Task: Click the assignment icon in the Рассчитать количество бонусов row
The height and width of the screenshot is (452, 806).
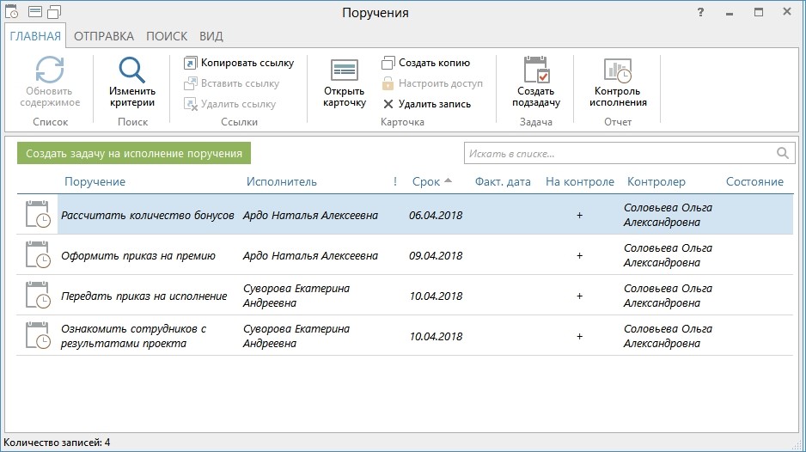Action: tap(38, 215)
